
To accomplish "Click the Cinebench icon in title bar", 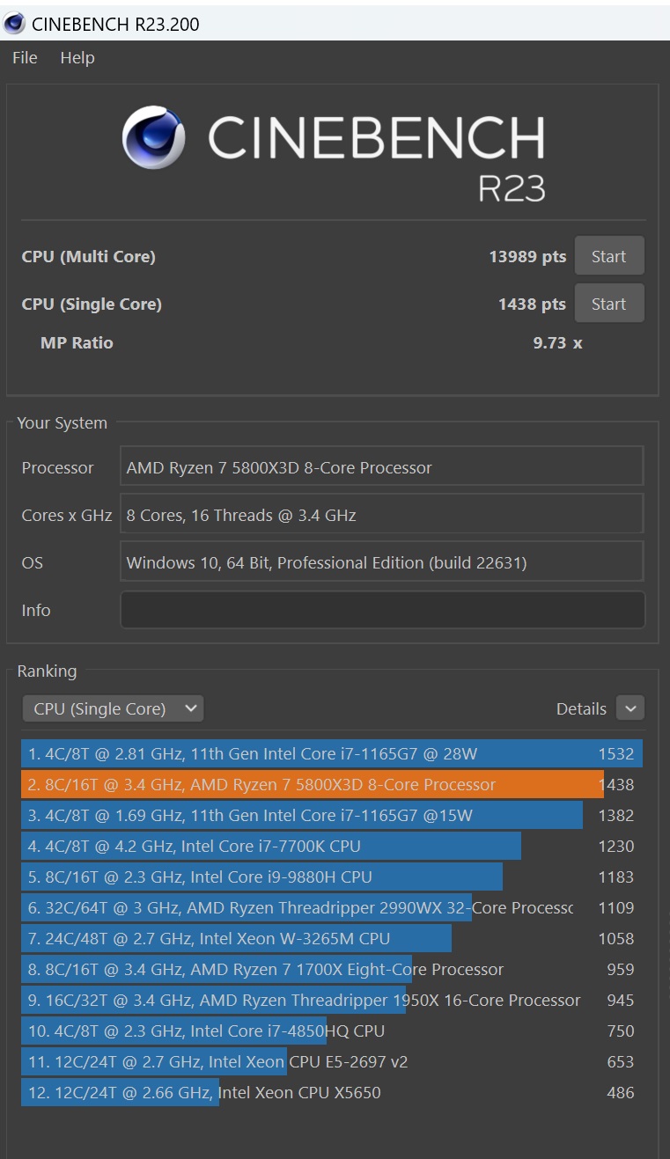I will pos(14,24).
